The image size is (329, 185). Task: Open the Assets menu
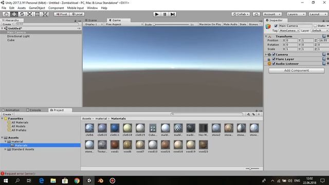pos(22,8)
